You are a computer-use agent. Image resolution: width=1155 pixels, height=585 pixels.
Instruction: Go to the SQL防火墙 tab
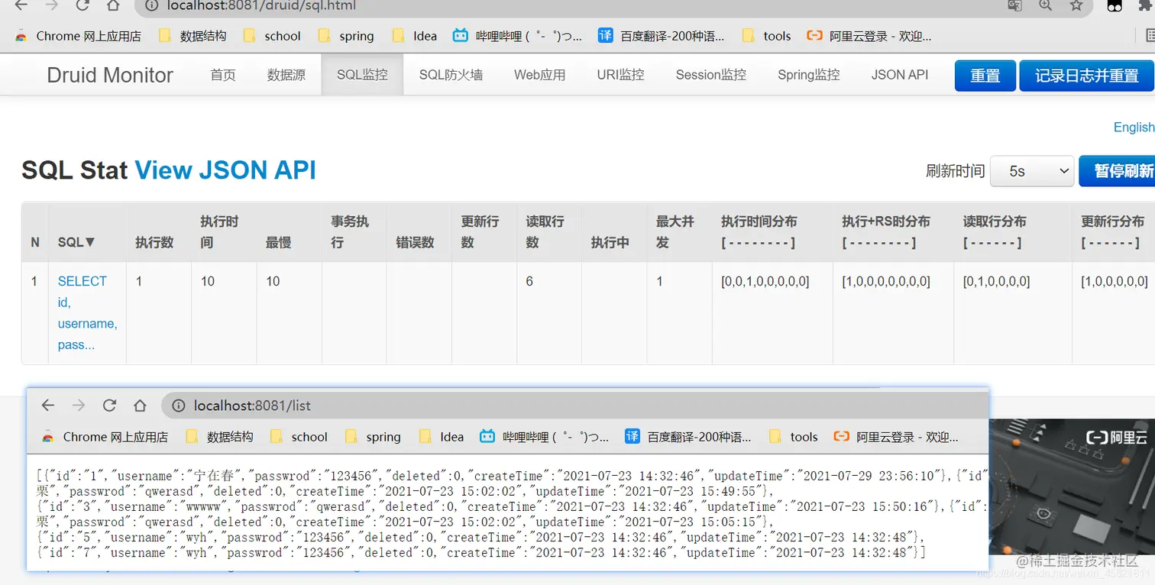[x=451, y=75]
